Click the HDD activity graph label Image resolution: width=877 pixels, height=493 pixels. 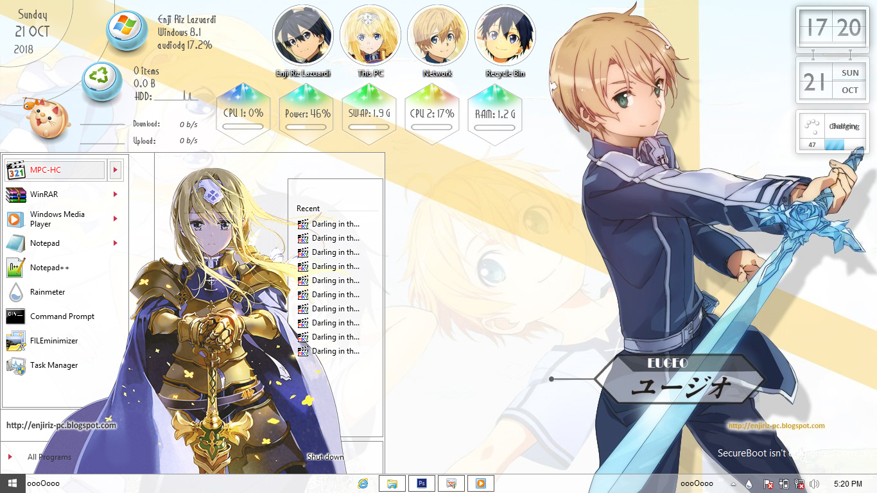click(143, 96)
